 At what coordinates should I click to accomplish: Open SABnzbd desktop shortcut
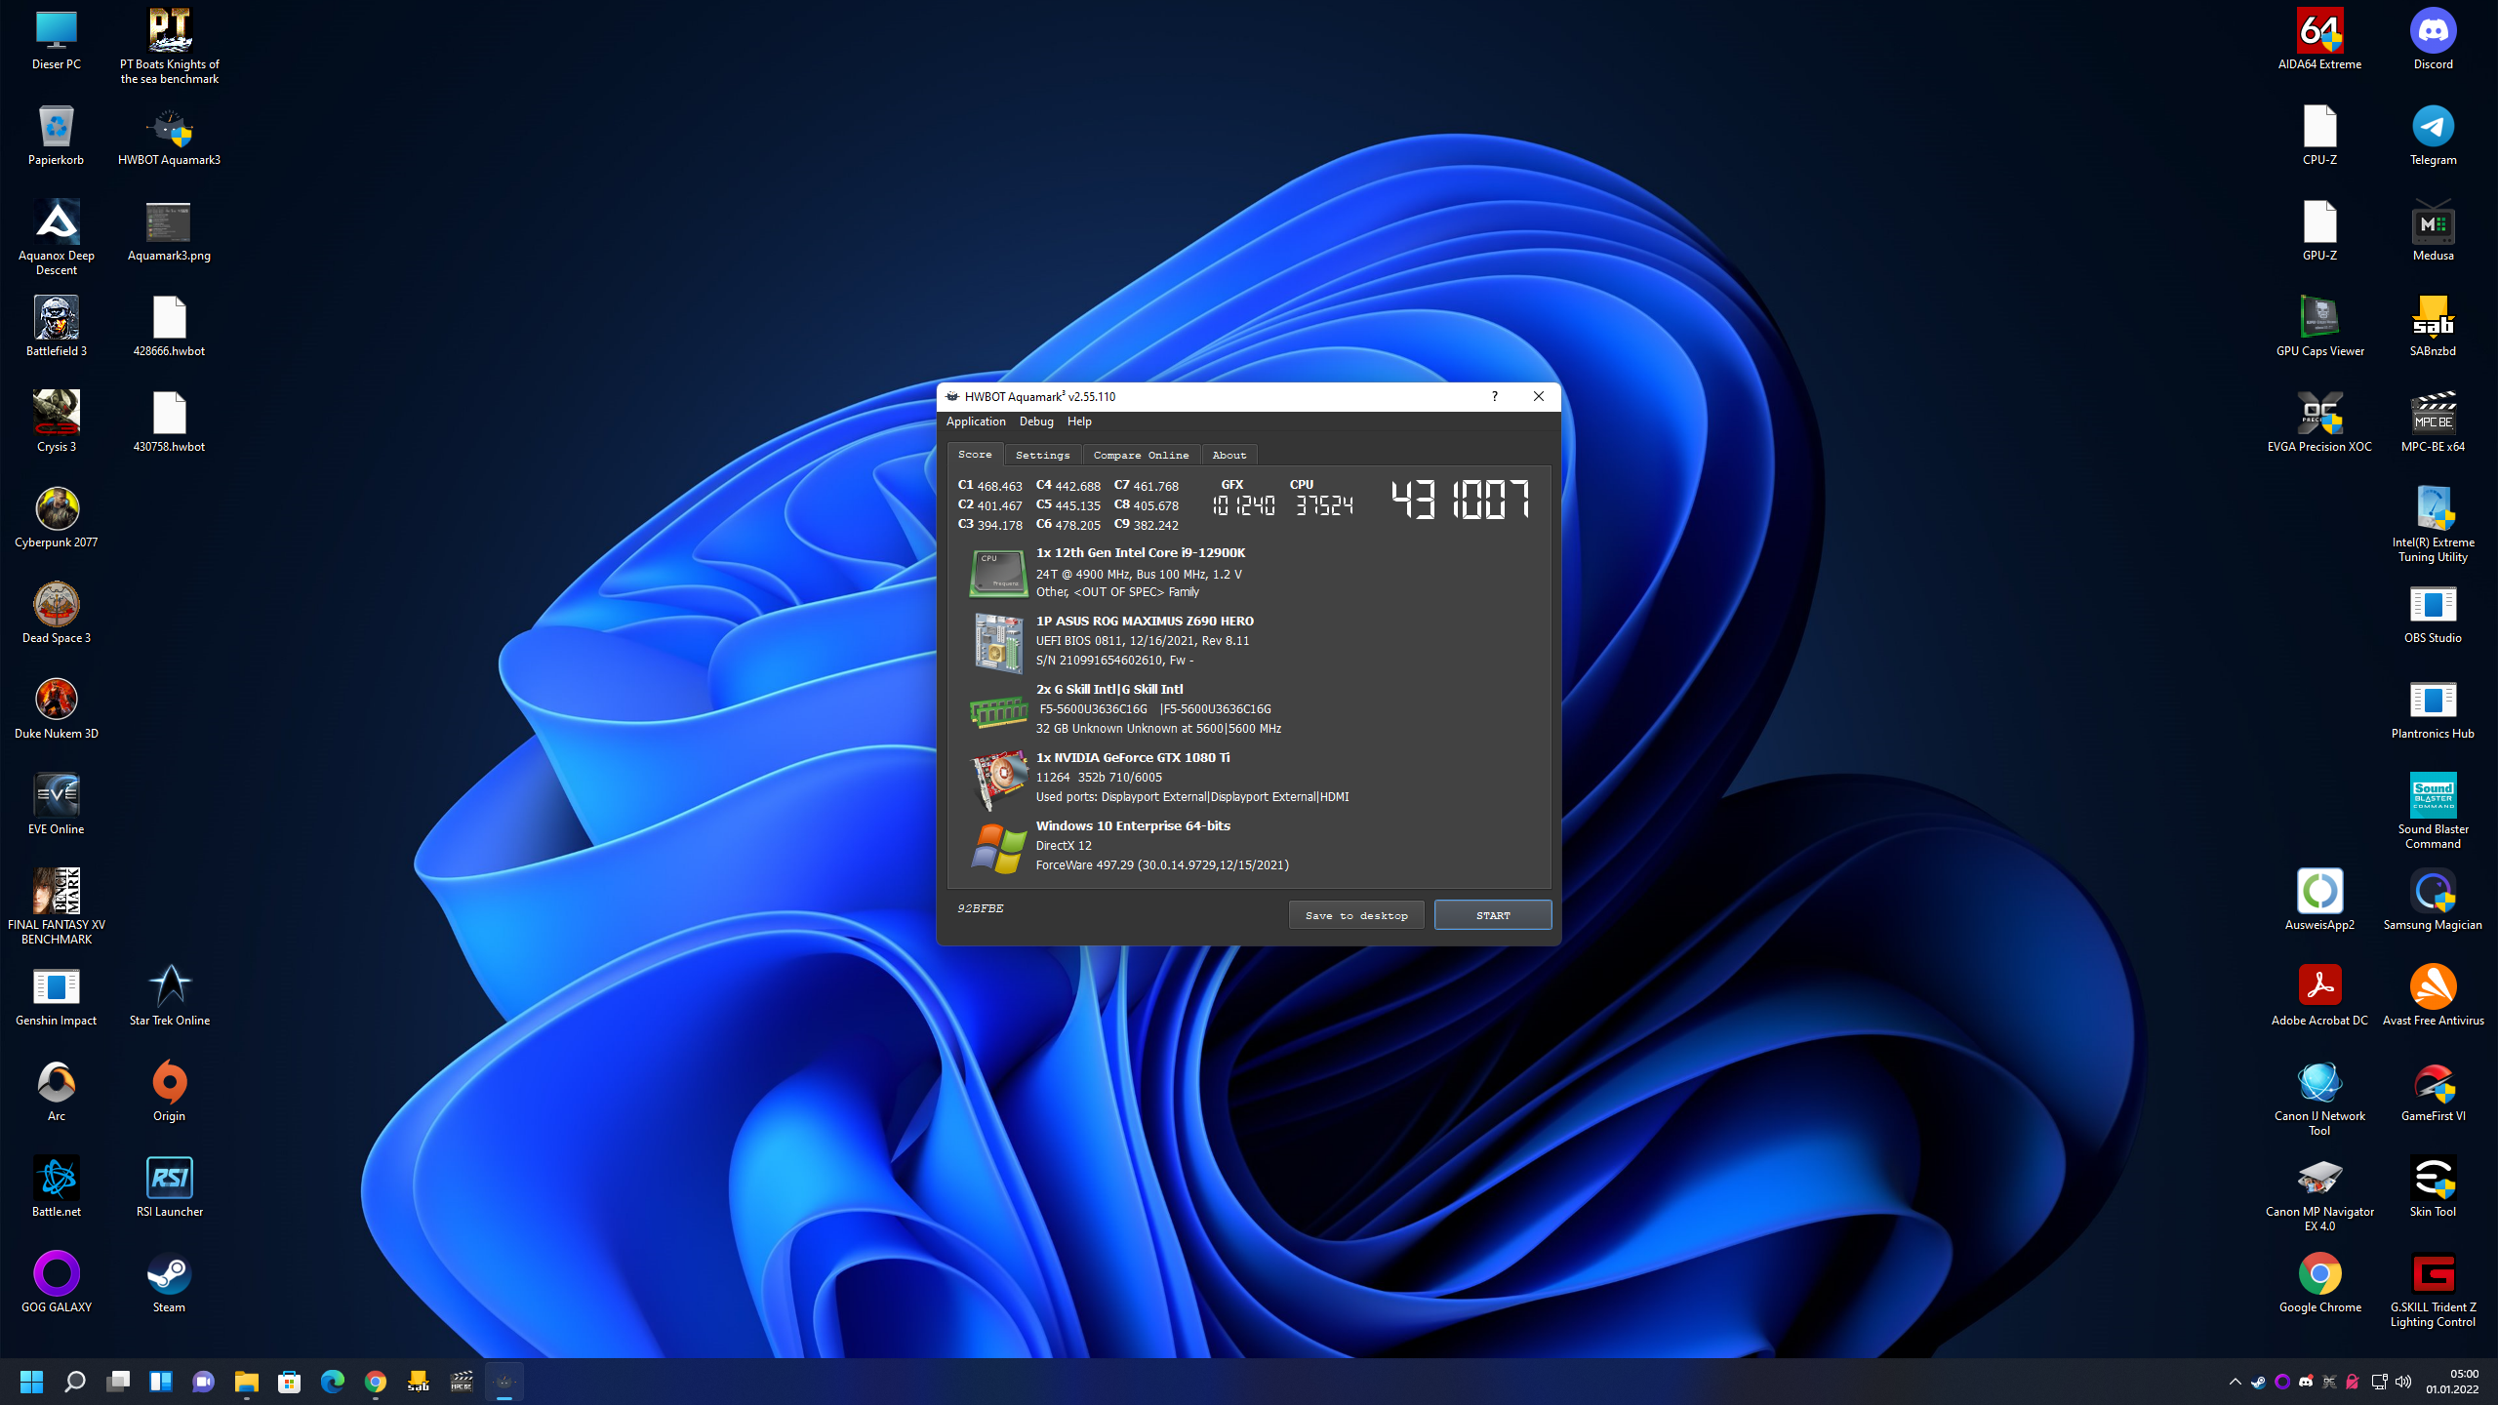coord(2433,328)
